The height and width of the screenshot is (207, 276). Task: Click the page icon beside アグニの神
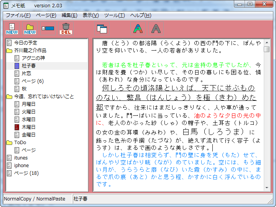click(x=17, y=58)
